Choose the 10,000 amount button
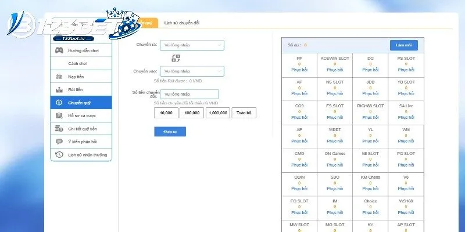465x232 pixels. coord(166,113)
